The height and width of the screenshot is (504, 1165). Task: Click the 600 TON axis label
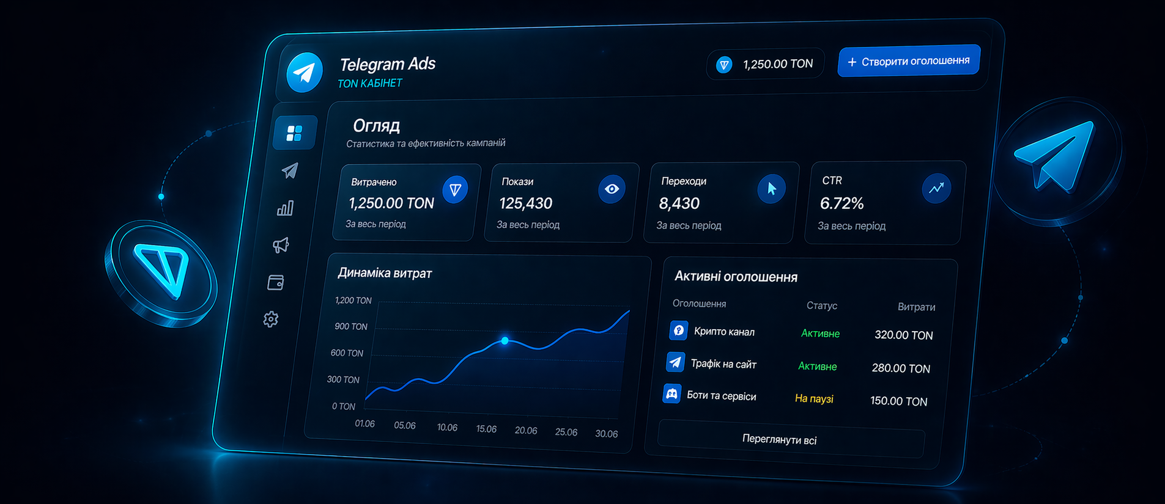347,353
